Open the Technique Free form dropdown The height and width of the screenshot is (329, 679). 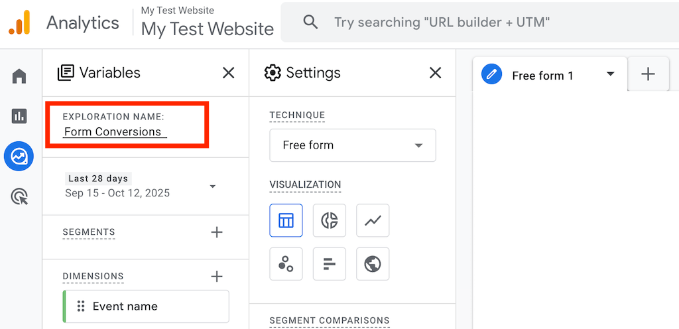point(352,145)
